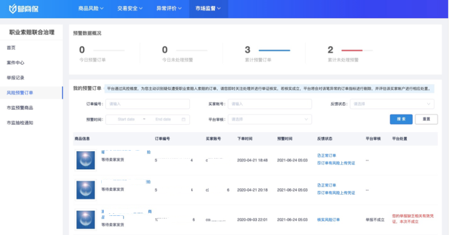The width and height of the screenshot is (449, 235).
Task: Click 订单有风险上传凭证 for 20:18 order
Action: [x=336, y=193]
